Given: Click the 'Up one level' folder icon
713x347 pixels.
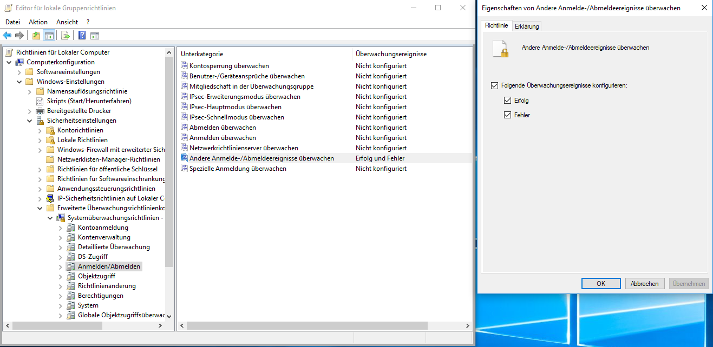Looking at the screenshot, I should click(36, 35).
